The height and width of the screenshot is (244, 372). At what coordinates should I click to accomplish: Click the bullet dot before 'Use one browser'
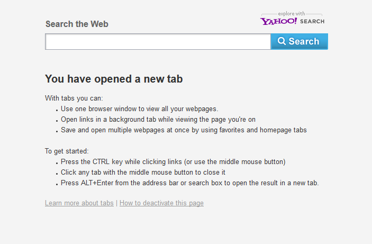coord(57,110)
